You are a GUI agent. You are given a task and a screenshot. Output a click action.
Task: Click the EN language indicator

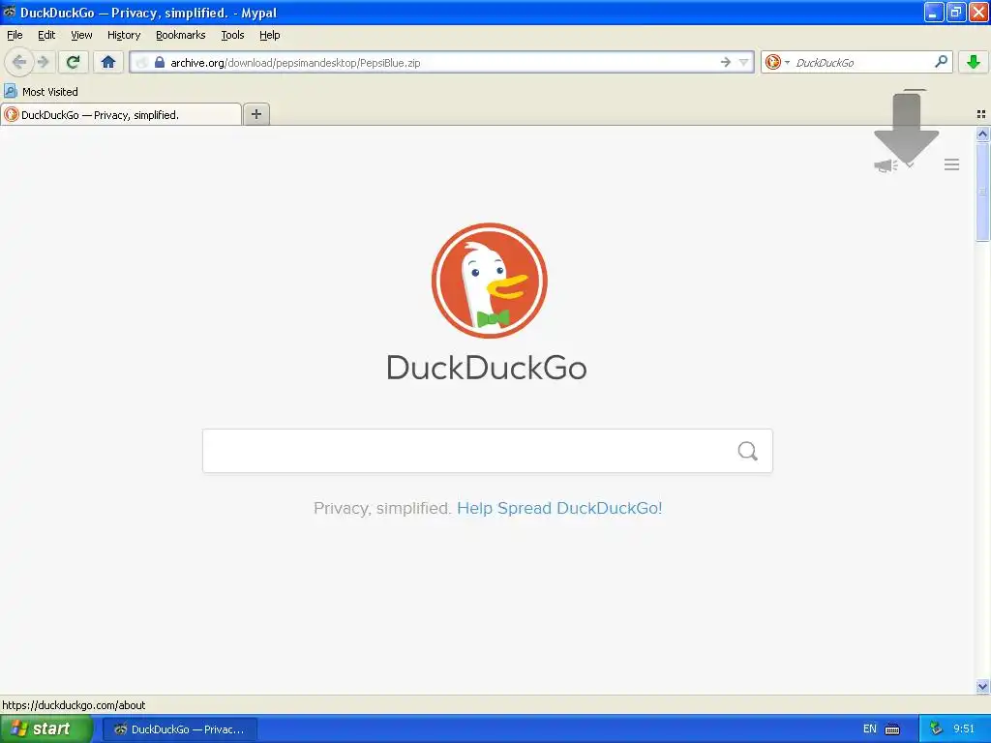[870, 728]
